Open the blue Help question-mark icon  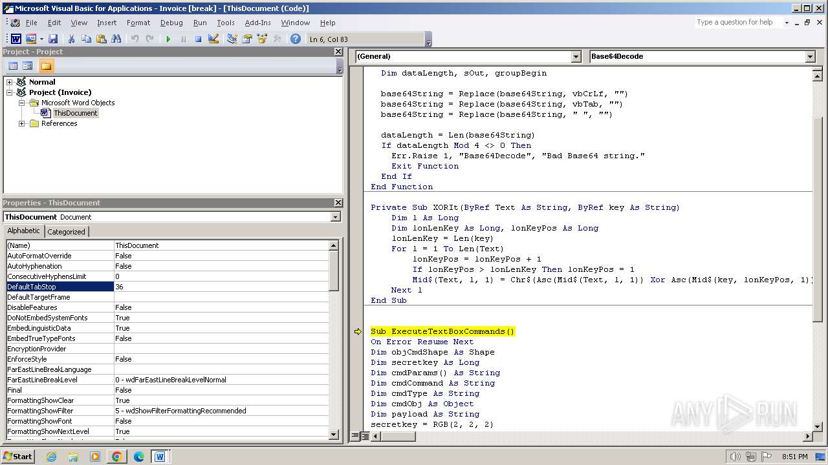click(x=296, y=39)
